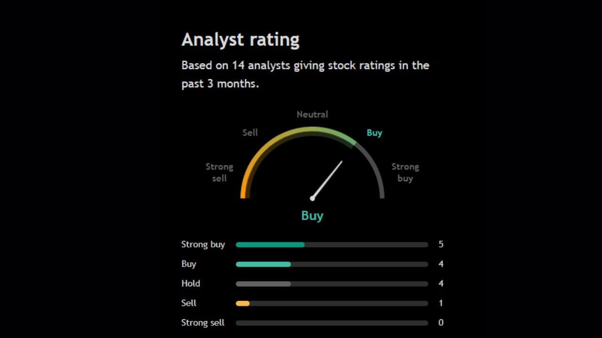Click the empty Strong sell progress bar
Viewport: 602px width, 338px height.
[x=332, y=323]
